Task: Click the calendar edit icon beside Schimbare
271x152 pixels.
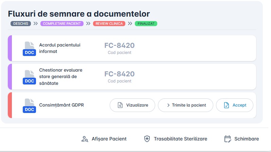Action: pos(228,139)
